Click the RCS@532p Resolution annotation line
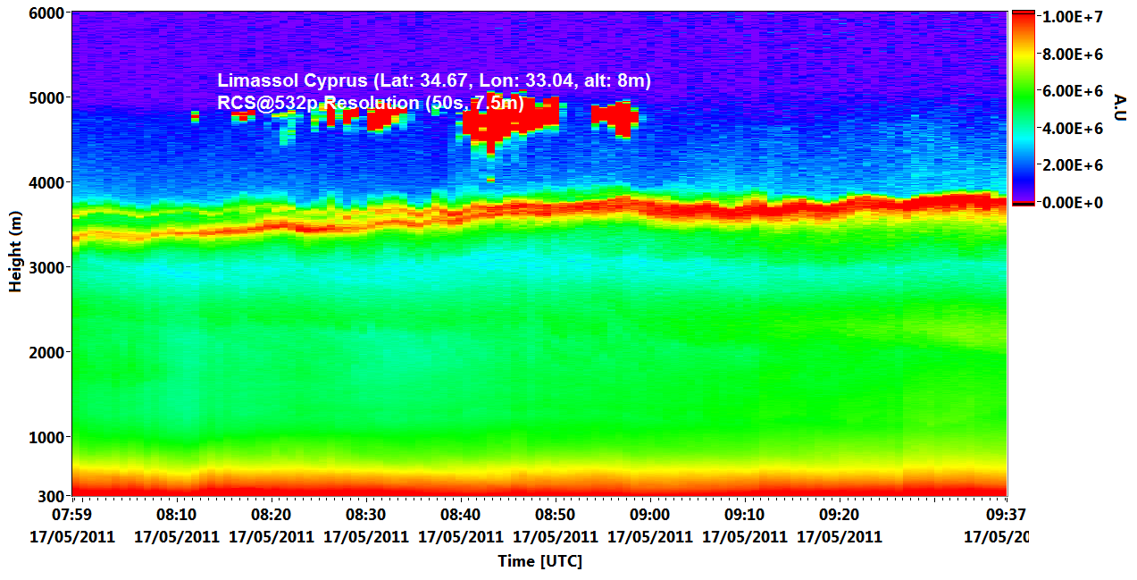The height and width of the screenshot is (580, 1137). [370, 103]
